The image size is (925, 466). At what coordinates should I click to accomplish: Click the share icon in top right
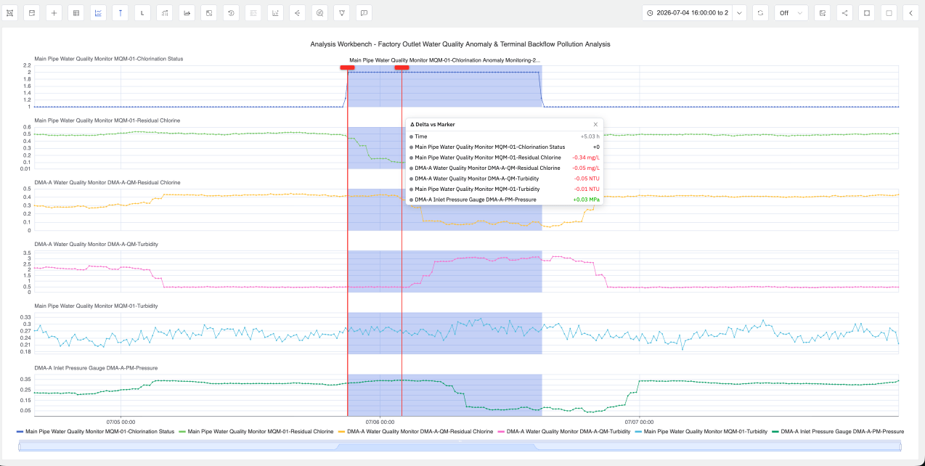(844, 13)
